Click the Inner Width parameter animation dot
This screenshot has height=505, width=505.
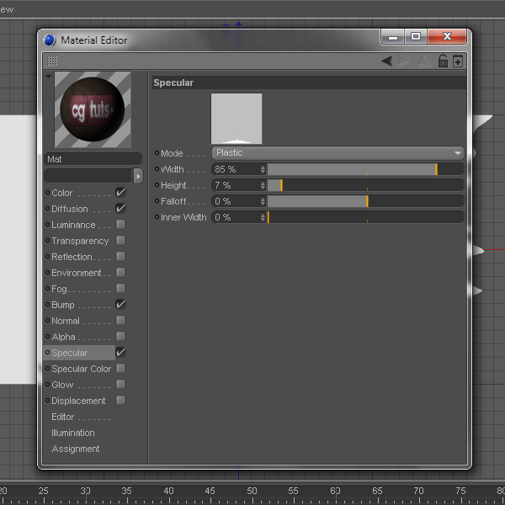pos(157,217)
